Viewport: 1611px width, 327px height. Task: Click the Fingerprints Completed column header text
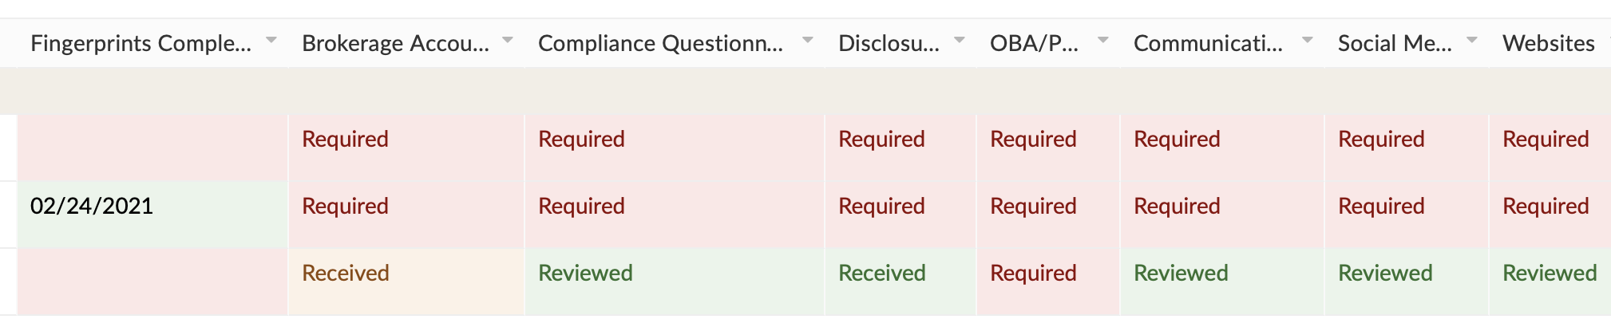141,44
